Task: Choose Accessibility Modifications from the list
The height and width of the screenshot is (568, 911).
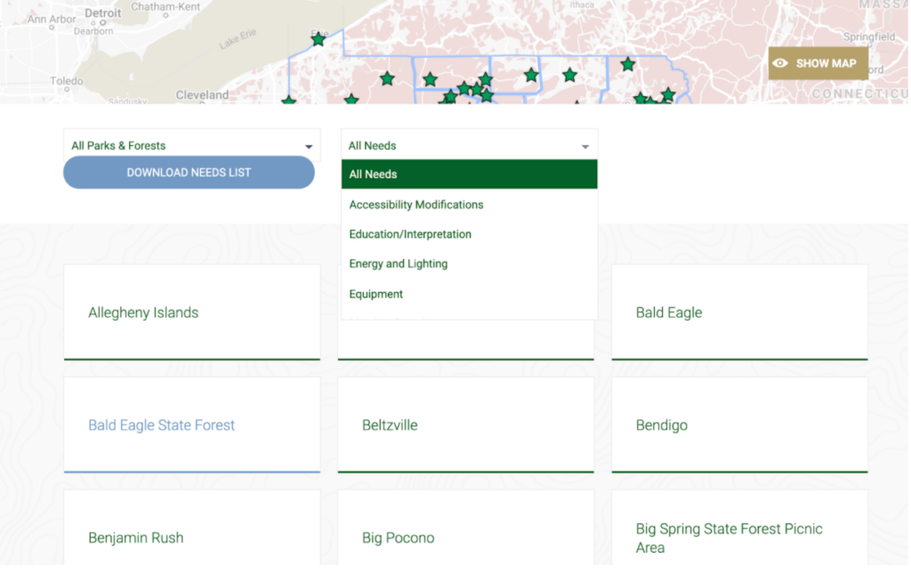Action: coord(416,205)
